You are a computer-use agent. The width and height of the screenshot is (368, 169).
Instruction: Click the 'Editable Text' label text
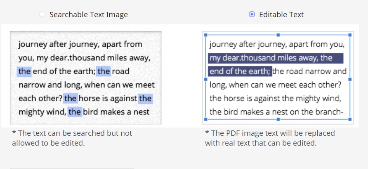tap(281, 15)
